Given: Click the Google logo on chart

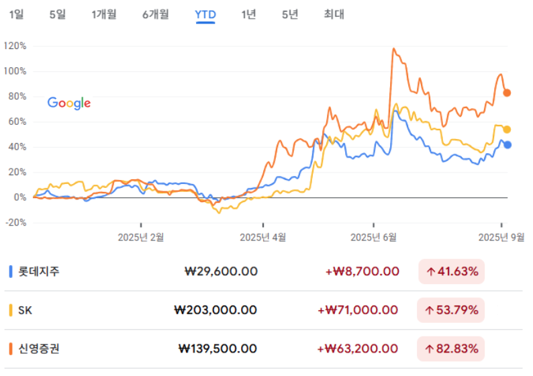Looking at the screenshot, I should [x=69, y=103].
